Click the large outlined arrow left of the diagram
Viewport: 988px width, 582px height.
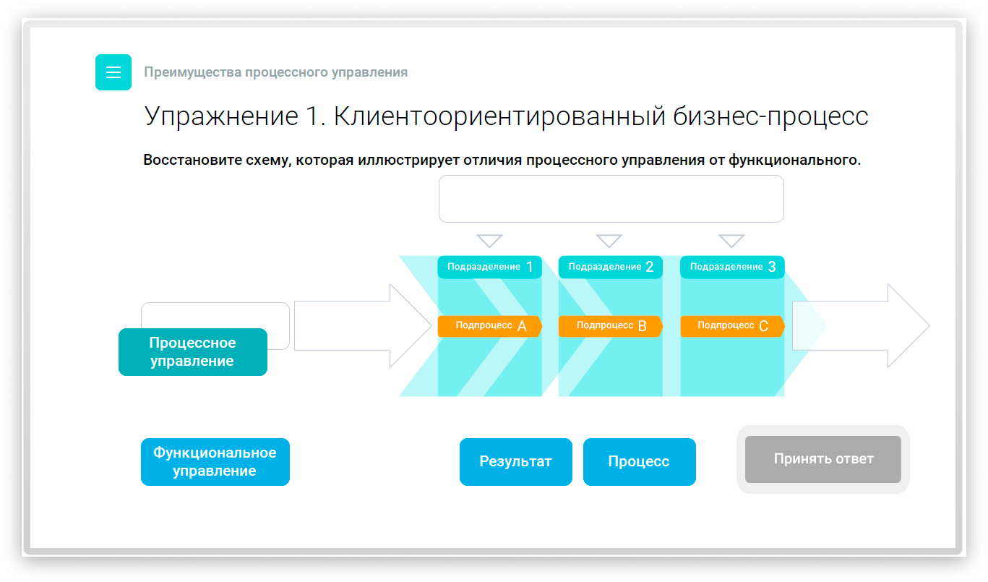pos(363,326)
